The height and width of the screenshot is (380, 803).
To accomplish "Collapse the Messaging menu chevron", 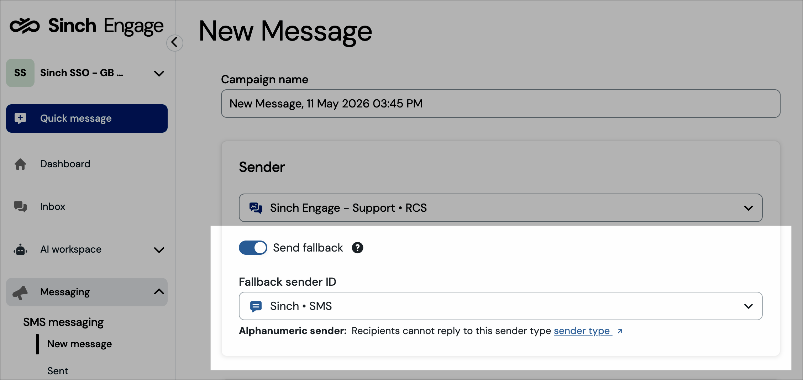I will pyautogui.click(x=159, y=292).
